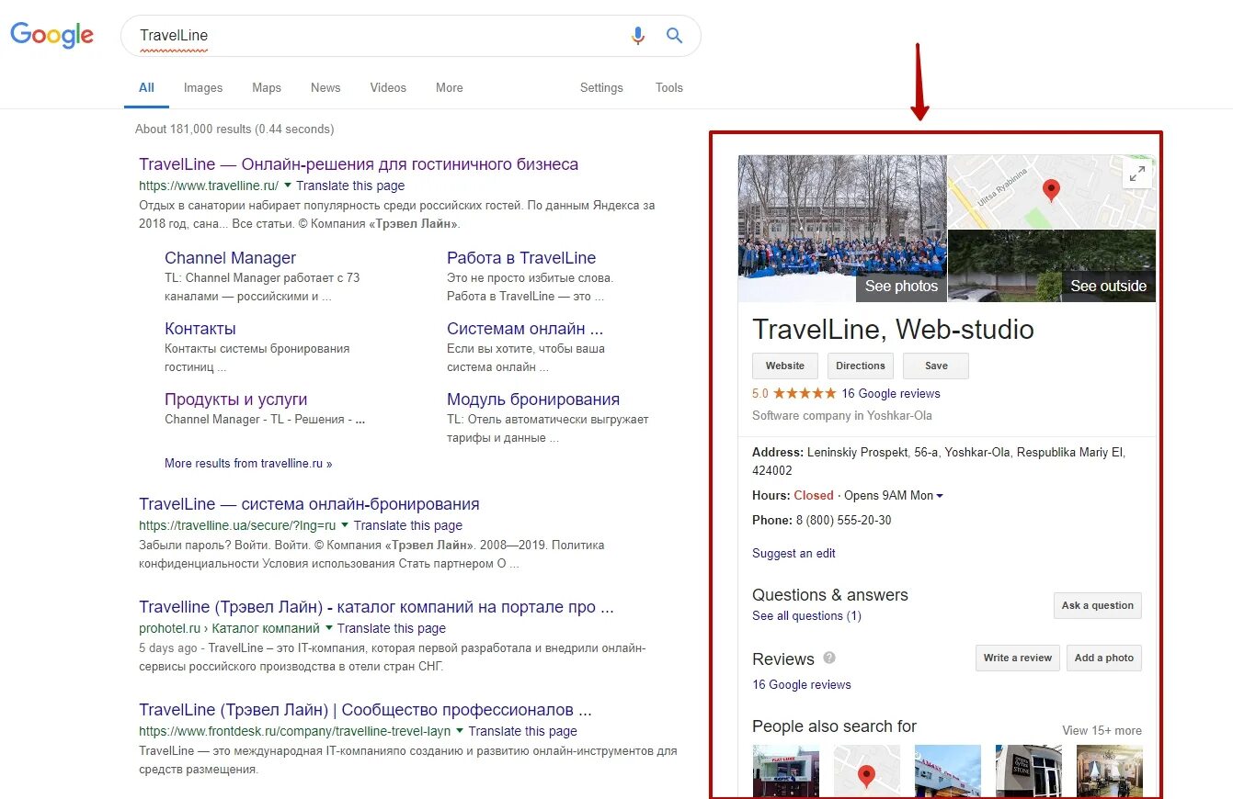Viewport: 1233px width, 799px height.
Task: Click the red map pin on the map
Action: point(1052,191)
